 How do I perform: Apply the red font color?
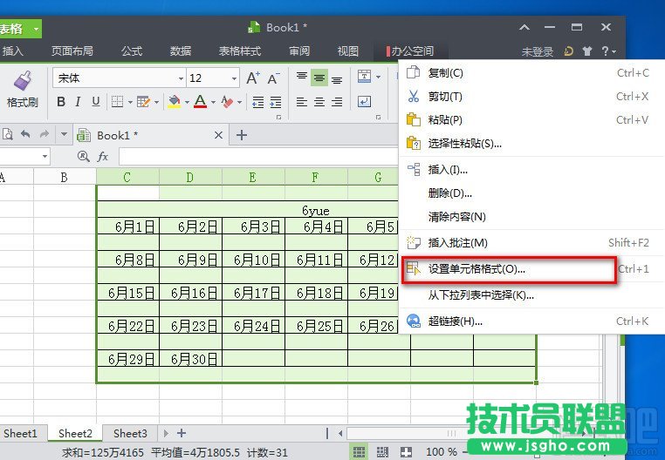[x=200, y=102]
